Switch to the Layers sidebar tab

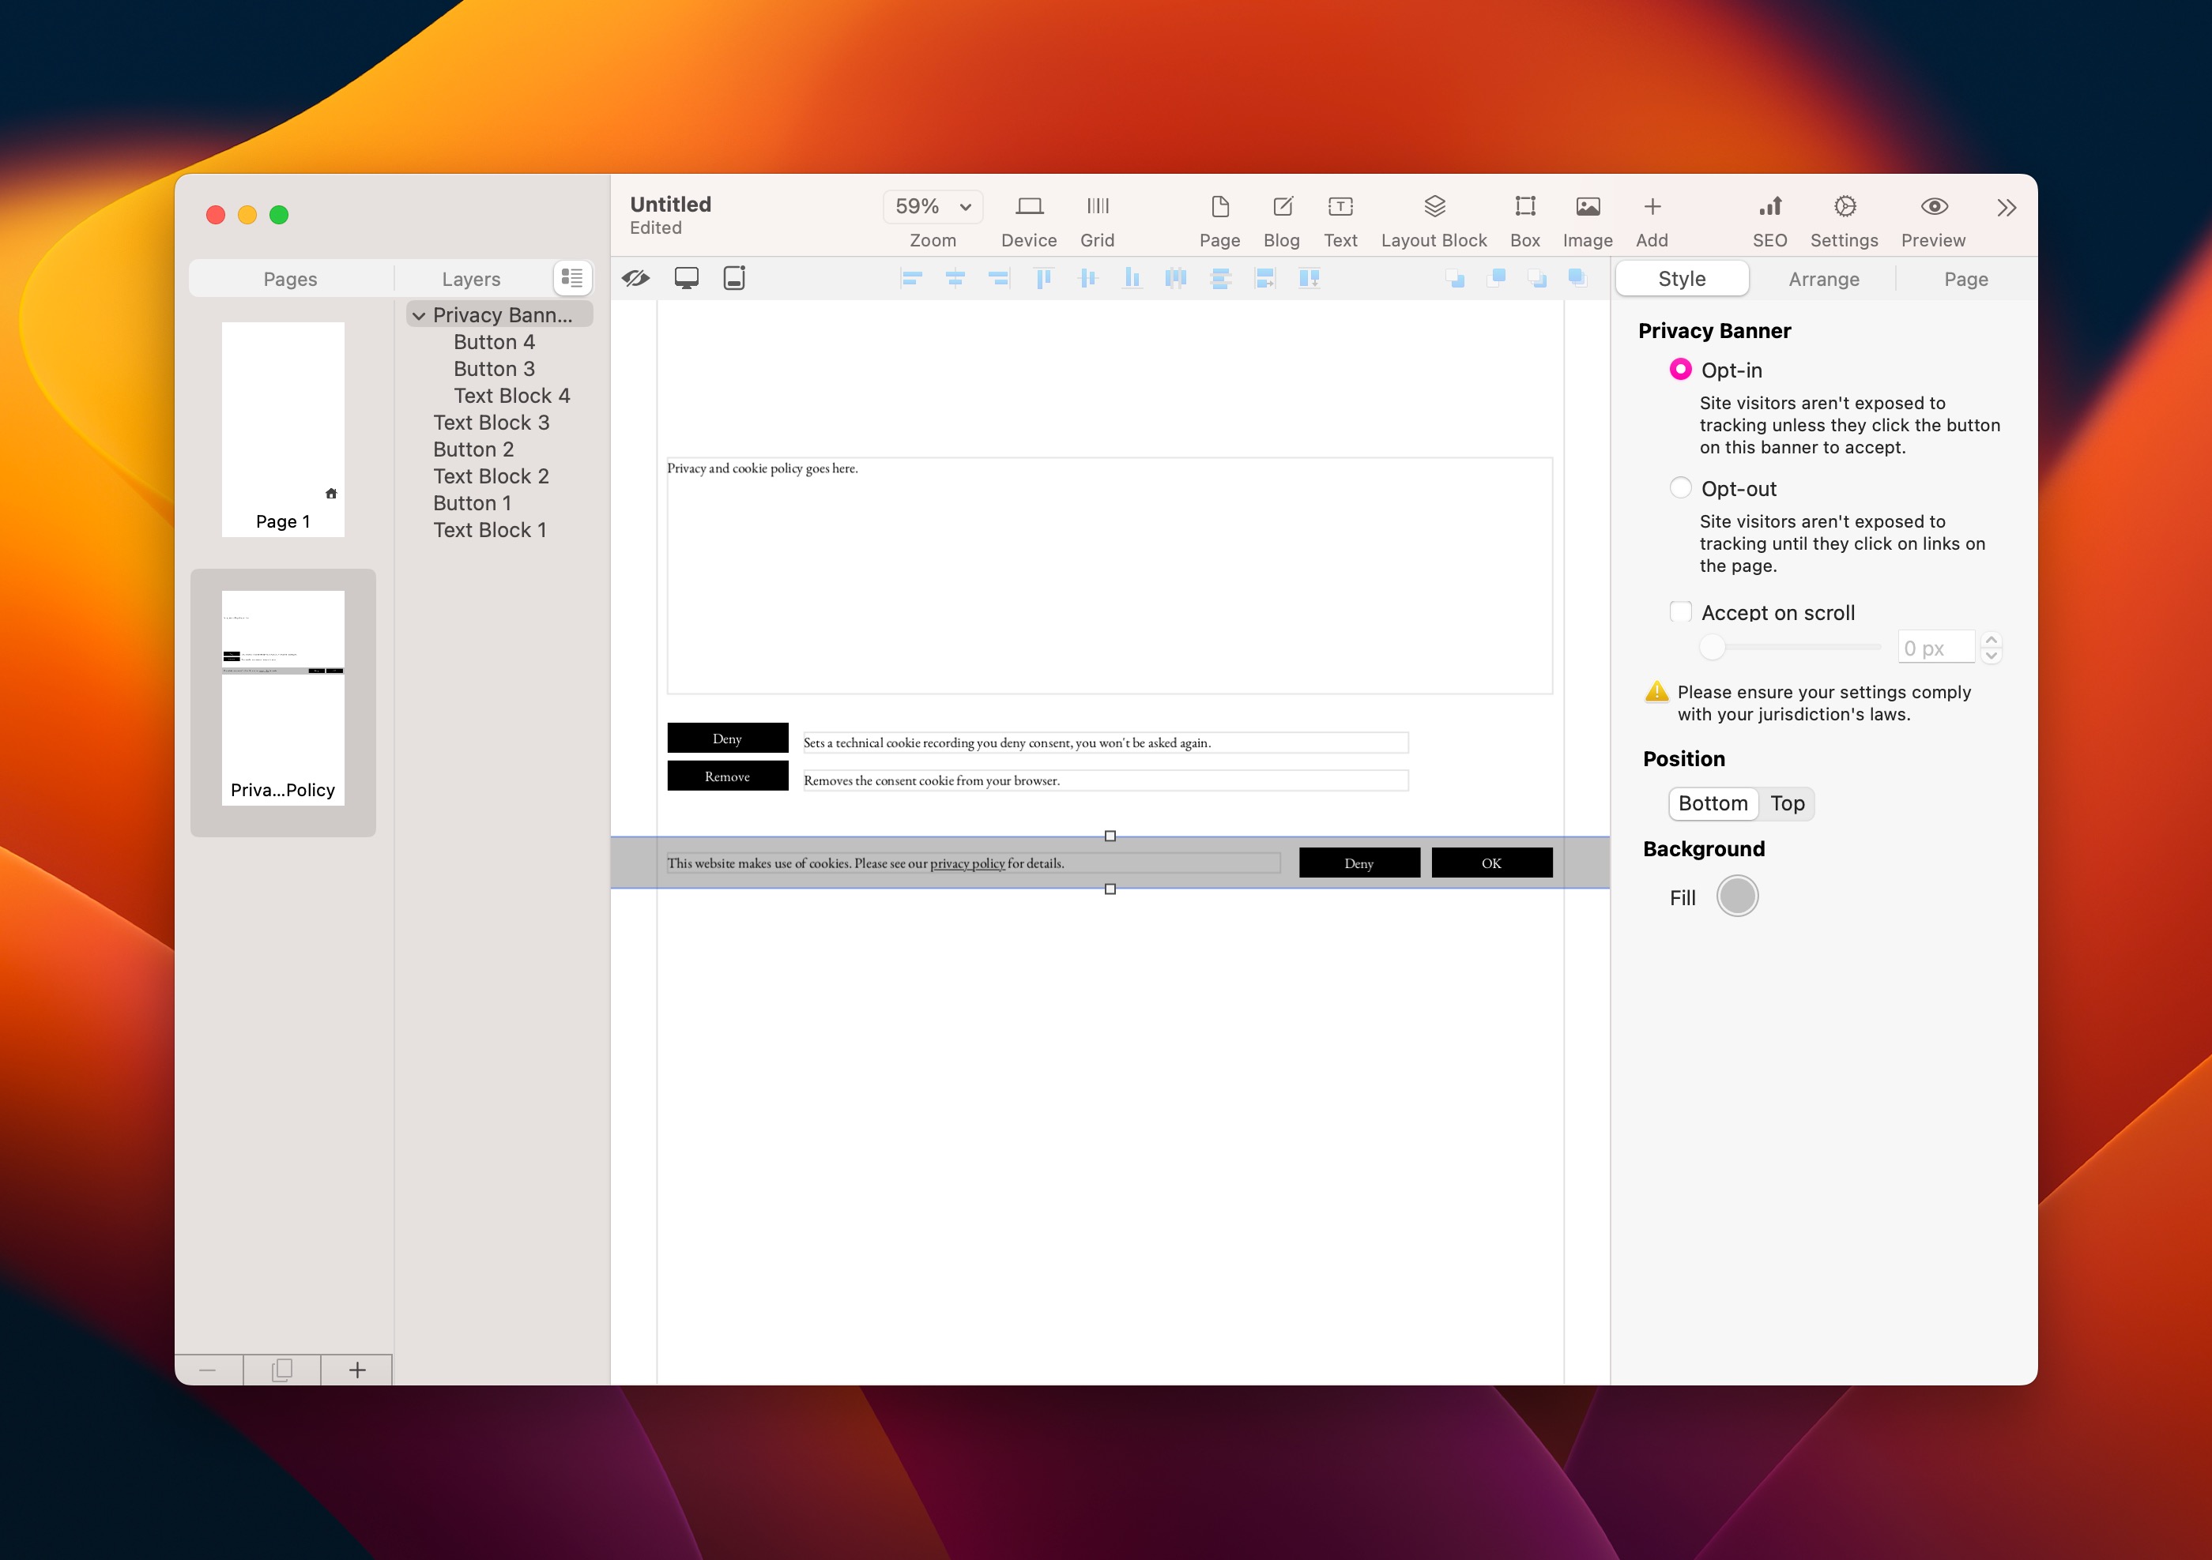coord(471,280)
